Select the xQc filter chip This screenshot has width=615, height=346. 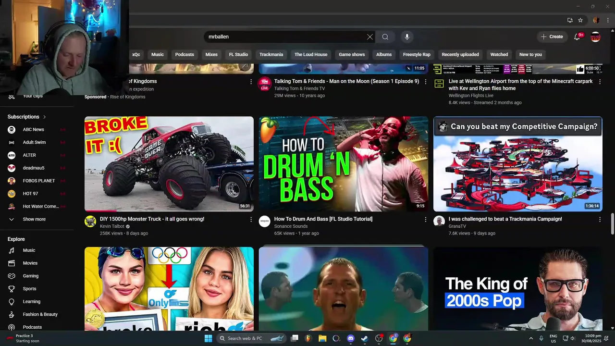tap(136, 54)
